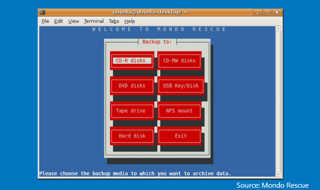Choose Tape drive as backup target

(x=132, y=111)
